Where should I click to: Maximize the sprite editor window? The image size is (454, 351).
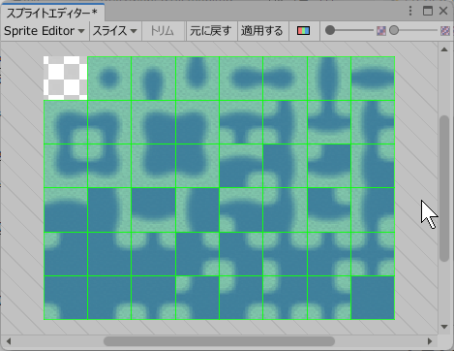point(428,11)
